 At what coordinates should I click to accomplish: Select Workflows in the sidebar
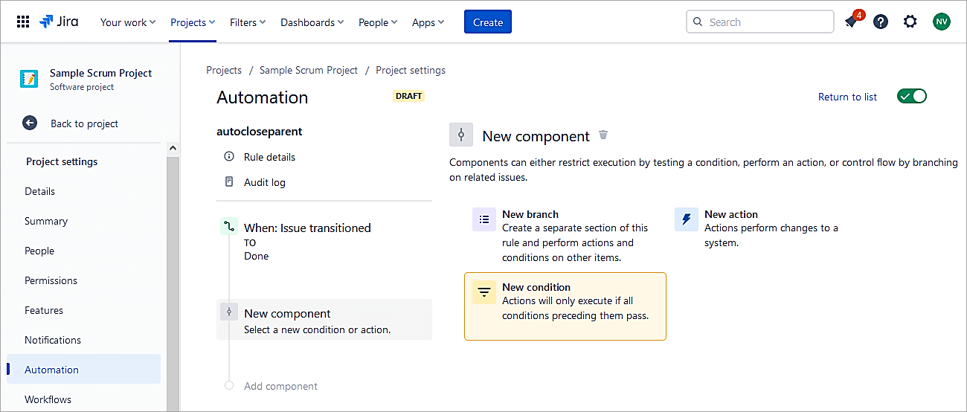tap(48, 399)
